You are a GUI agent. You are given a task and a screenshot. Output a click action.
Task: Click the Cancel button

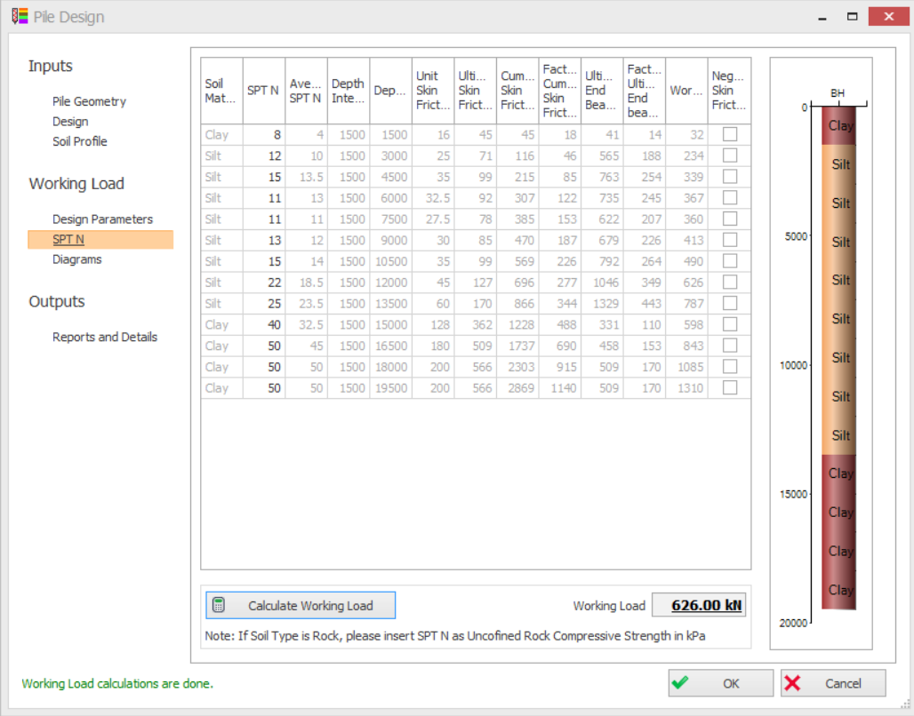click(x=833, y=683)
